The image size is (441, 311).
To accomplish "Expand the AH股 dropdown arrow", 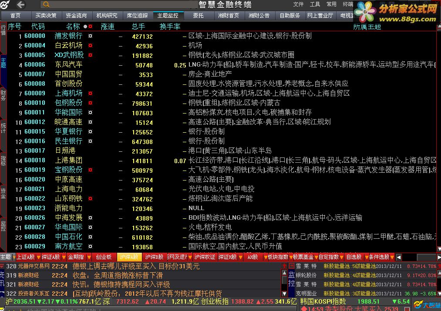I will [266, 257].
